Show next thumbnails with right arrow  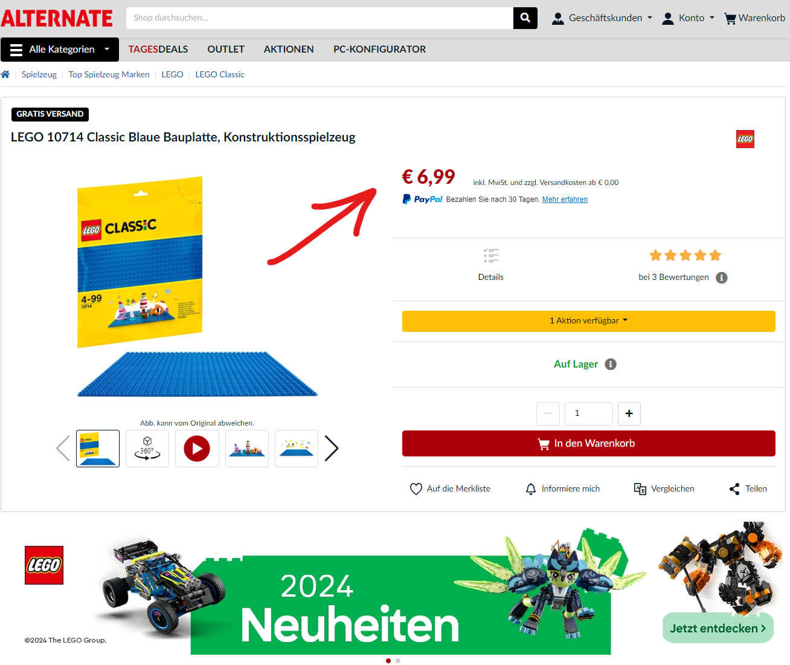[331, 448]
